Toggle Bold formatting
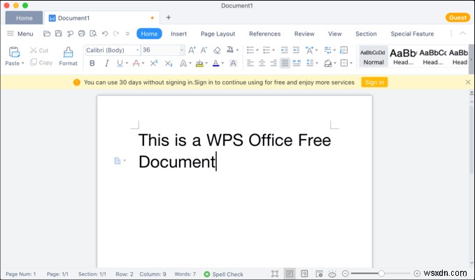 92,64
